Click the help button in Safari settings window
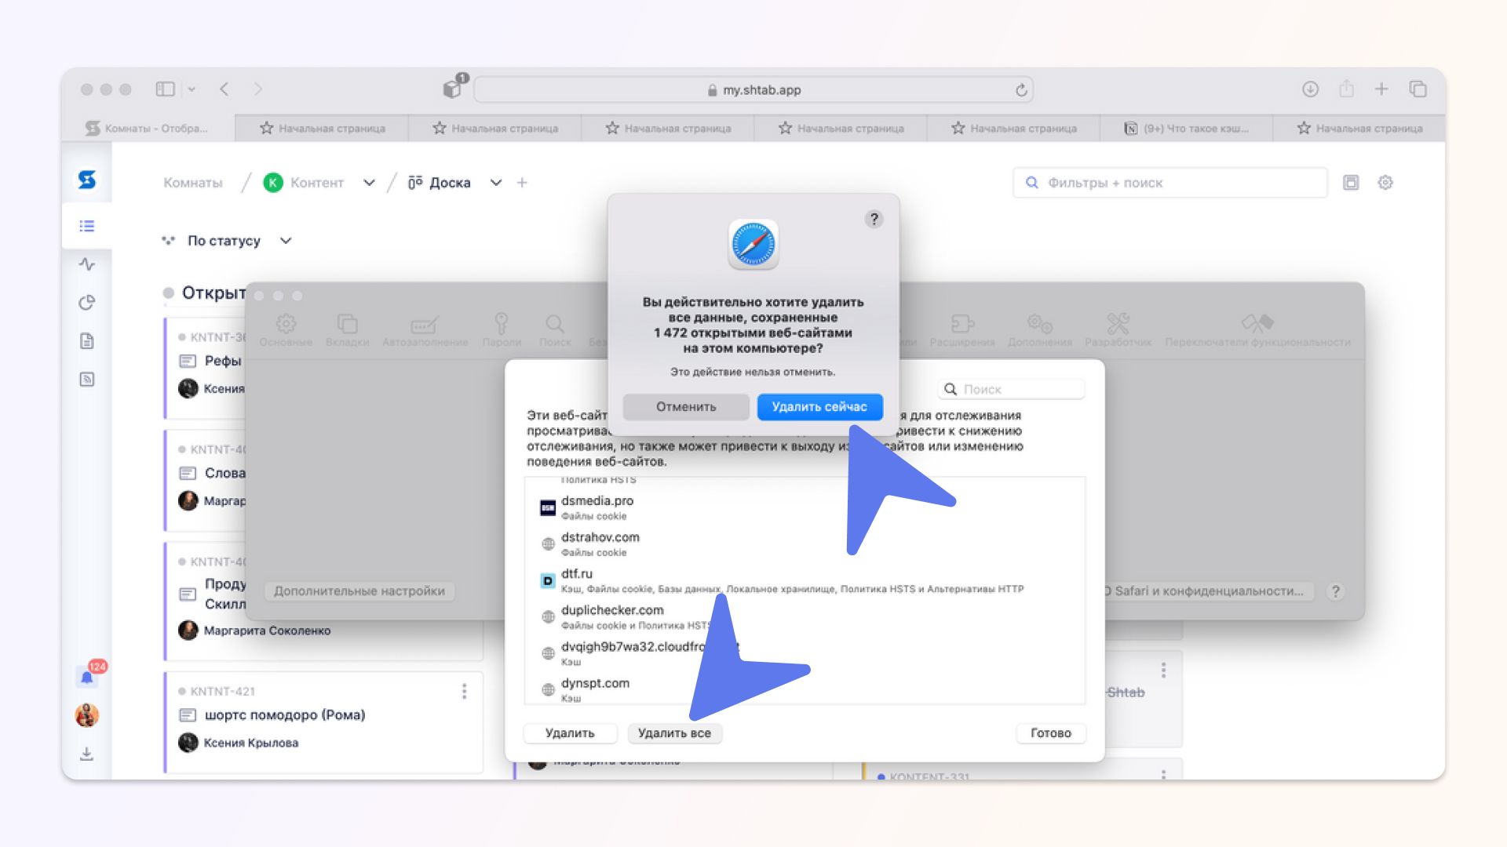 (1335, 591)
